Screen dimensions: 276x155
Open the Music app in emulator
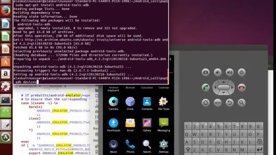(x=113, y=146)
